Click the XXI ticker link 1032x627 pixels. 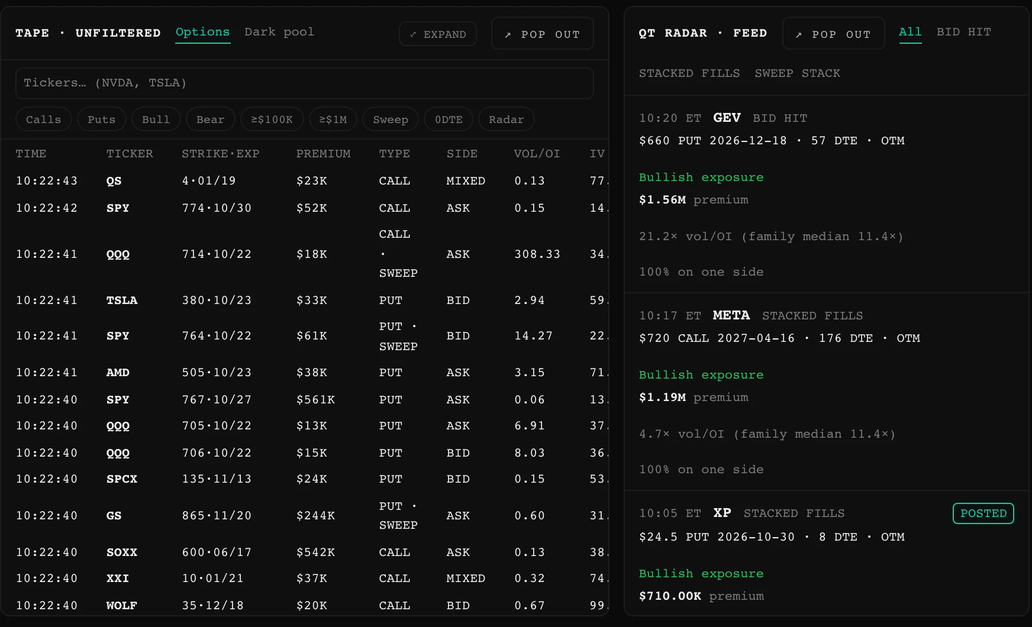click(x=118, y=578)
